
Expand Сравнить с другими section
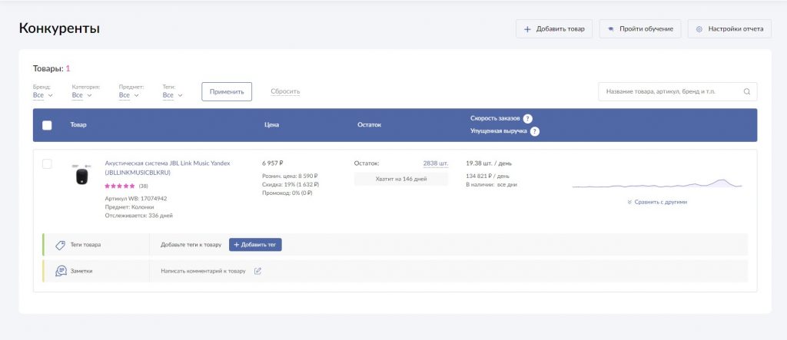[657, 202]
